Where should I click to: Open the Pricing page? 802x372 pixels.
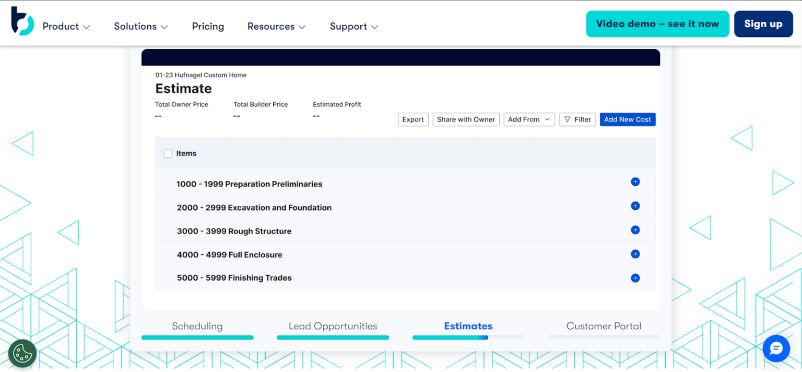tap(208, 26)
